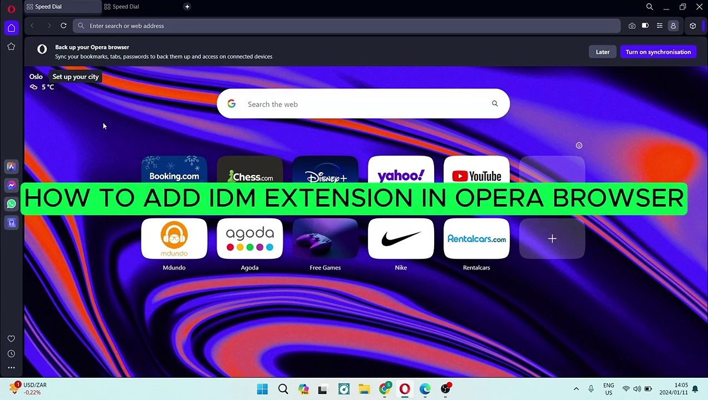Go back with the back arrow
The height and width of the screenshot is (400, 708).
(x=32, y=26)
